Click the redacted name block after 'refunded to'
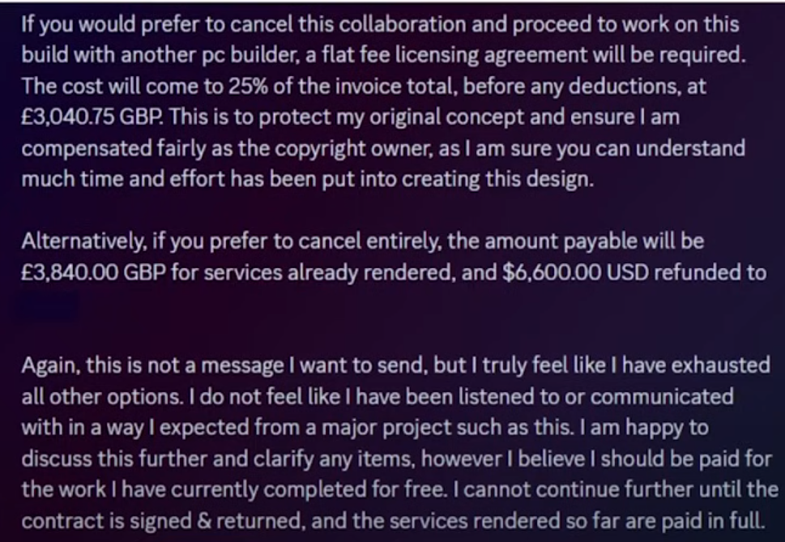Image resolution: width=785 pixels, height=542 pixels. pyautogui.click(x=49, y=305)
